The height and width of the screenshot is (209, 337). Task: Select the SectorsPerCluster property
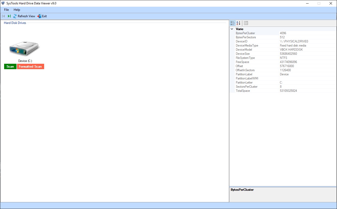247,87
